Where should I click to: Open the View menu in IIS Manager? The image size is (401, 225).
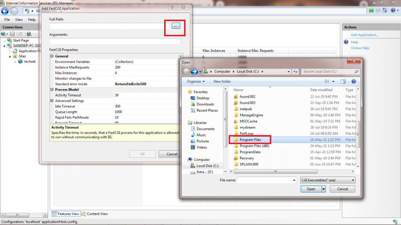coord(19,20)
